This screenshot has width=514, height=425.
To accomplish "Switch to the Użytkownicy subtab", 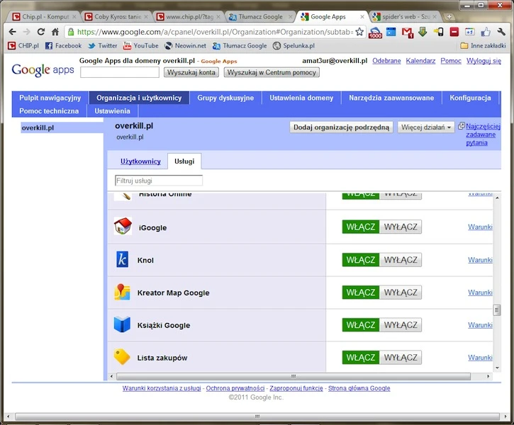I will point(140,161).
